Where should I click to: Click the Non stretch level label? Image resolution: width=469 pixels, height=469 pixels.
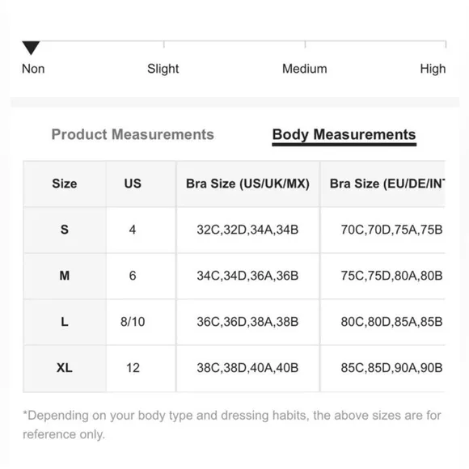[33, 69]
